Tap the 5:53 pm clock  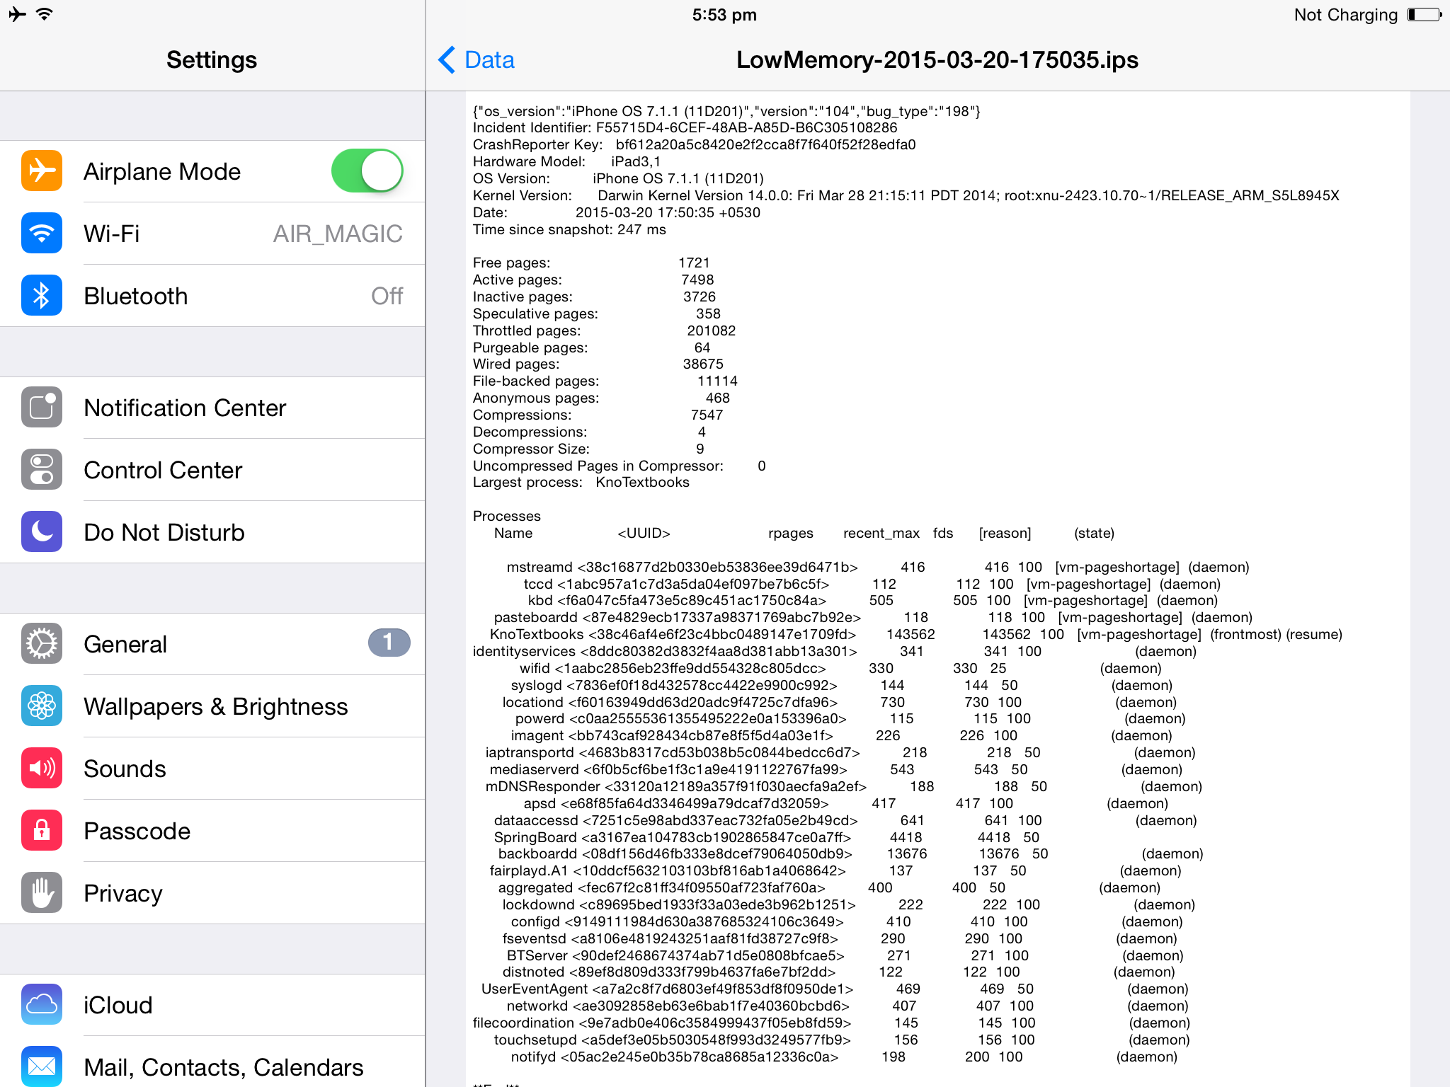tap(724, 15)
